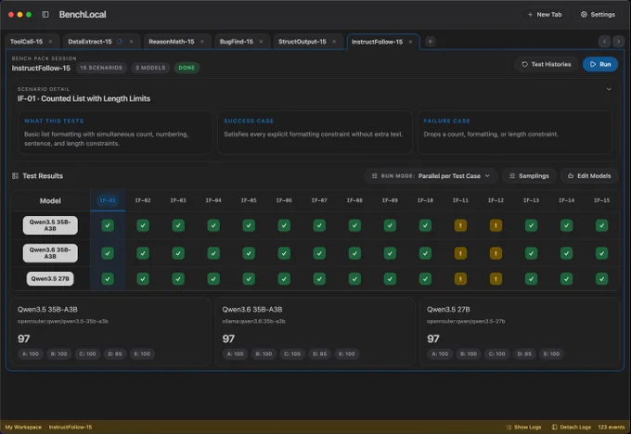Image resolution: width=631 pixels, height=434 pixels.
Task: Close the StructOutput-15 tab
Action: click(334, 42)
